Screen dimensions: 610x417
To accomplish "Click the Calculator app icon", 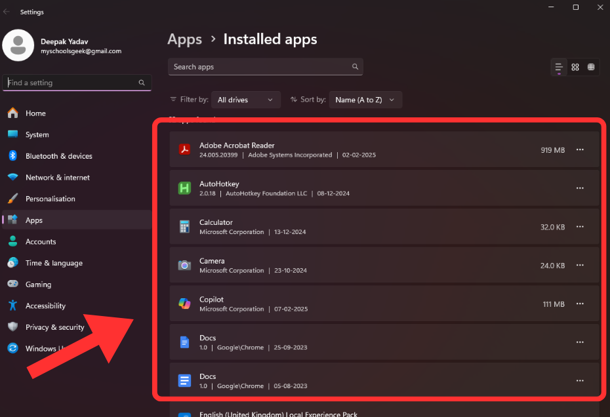I will [184, 226].
